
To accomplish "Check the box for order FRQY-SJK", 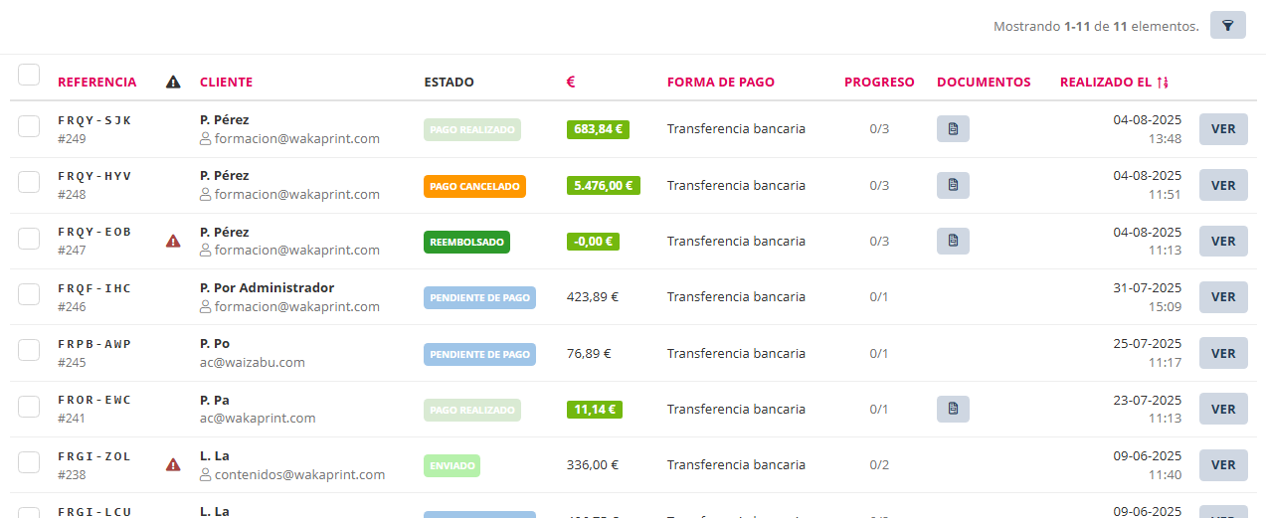I will pos(29,126).
